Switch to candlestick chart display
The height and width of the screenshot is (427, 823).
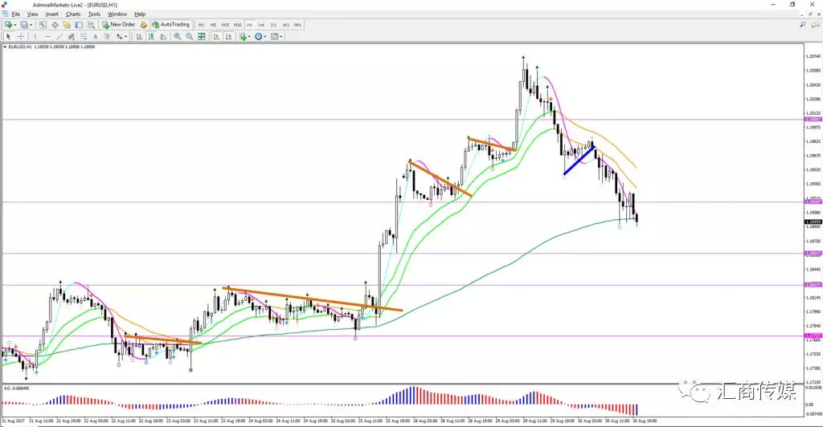pyautogui.click(x=151, y=37)
